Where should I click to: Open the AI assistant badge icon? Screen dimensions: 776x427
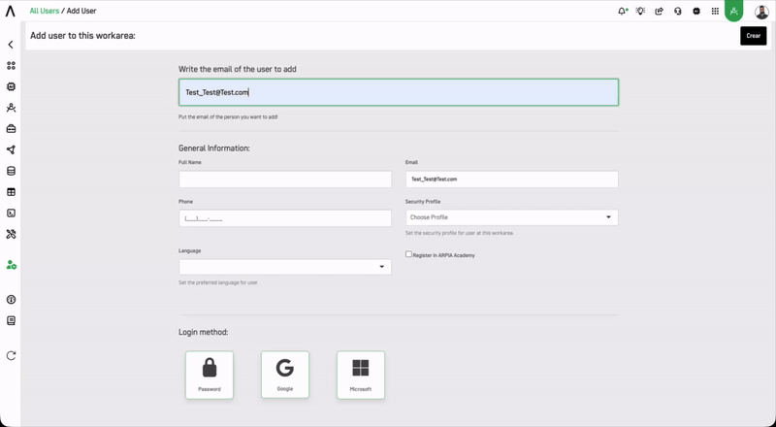coord(696,11)
